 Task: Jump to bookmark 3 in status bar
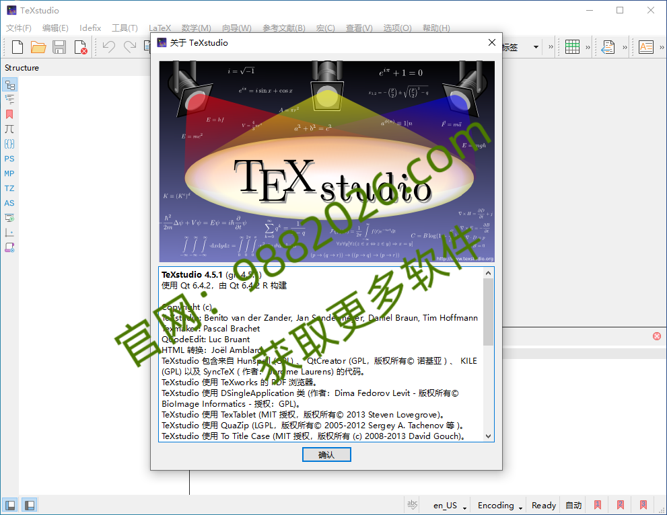tap(643, 505)
